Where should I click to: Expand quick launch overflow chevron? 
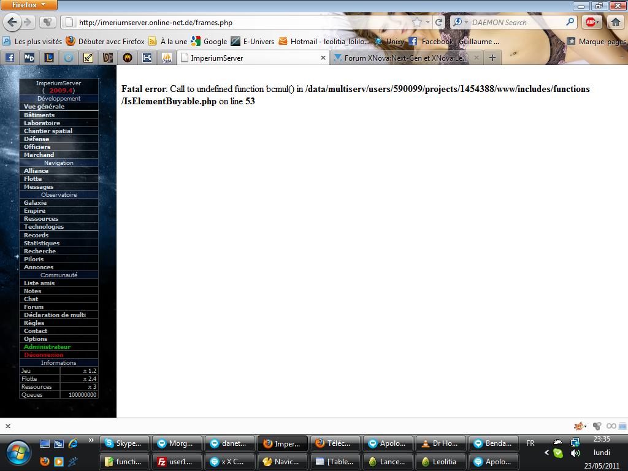(x=91, y=440)
